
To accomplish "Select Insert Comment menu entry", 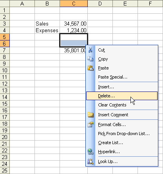I will pos(122,115).
